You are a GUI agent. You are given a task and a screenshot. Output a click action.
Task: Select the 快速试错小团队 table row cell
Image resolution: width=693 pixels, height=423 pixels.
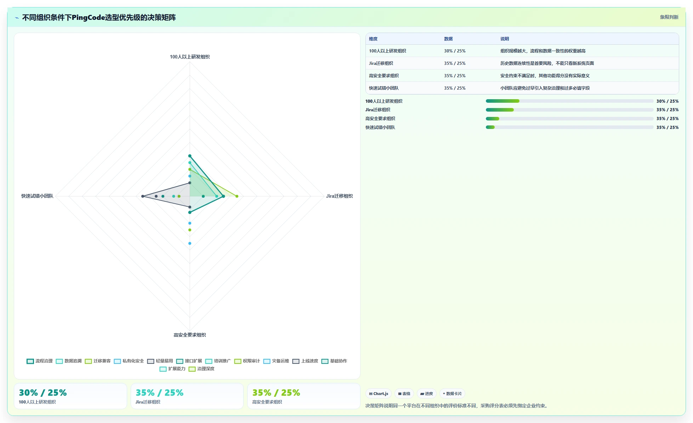pyautogui.click(x=384, y=88)
